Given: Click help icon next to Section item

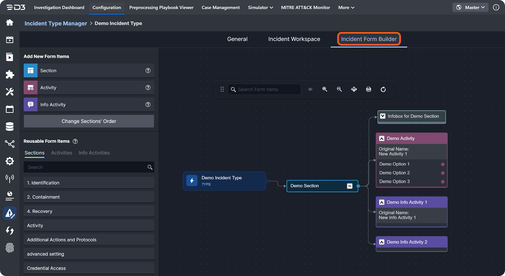Looking at the screenshot, I should tap(148, 71).
